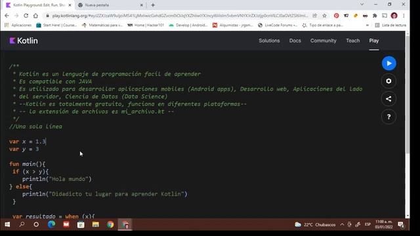Open playground settings gear button
The height and width of the screenshot is (236, 420).
388,81
